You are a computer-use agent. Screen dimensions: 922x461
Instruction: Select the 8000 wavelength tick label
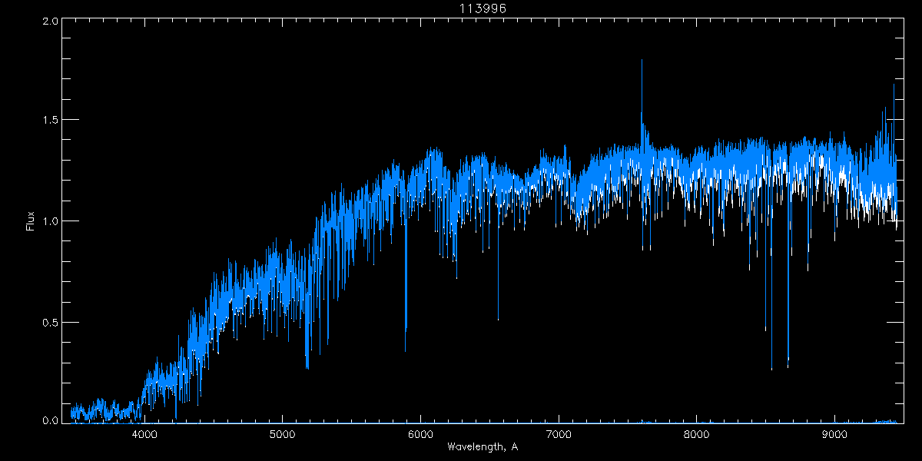click(x=696, y=434)
